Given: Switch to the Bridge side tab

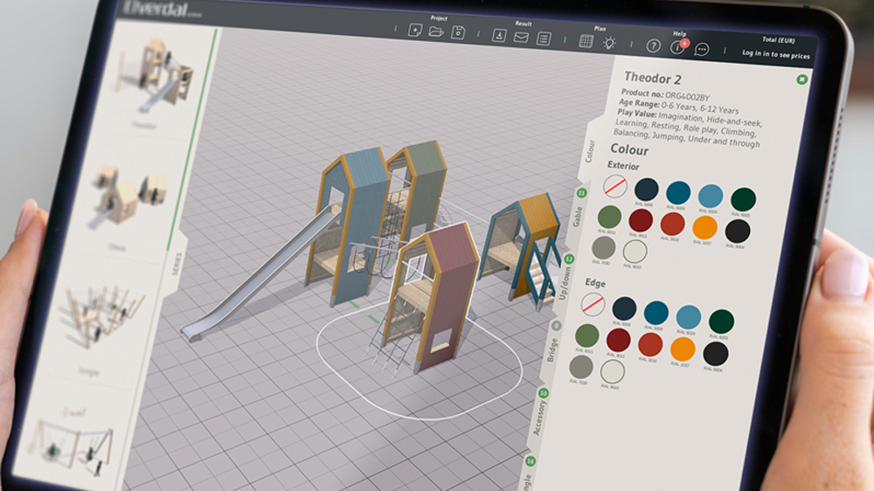Looking at the screenshot, I should (x=551, y=350).
